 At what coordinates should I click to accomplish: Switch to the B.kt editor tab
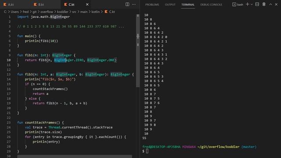39,4
